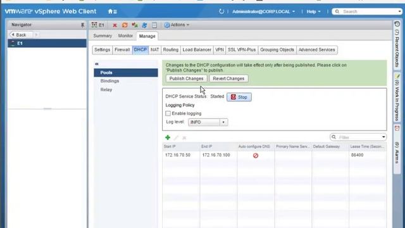Go Back in the Navigator

point(21,34)
